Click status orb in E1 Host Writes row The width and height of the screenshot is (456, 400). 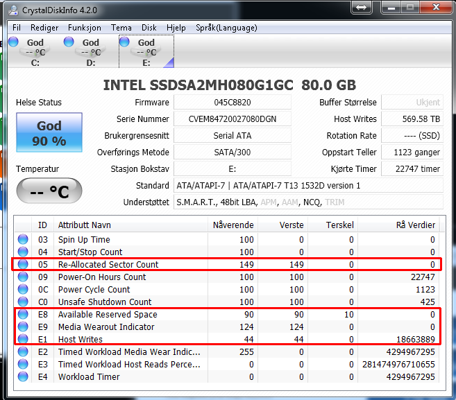pyautogui.click(x=23, y=339)
